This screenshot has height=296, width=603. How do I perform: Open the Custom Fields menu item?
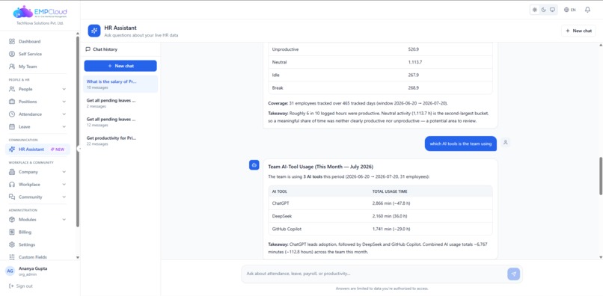tap(37, 257)
